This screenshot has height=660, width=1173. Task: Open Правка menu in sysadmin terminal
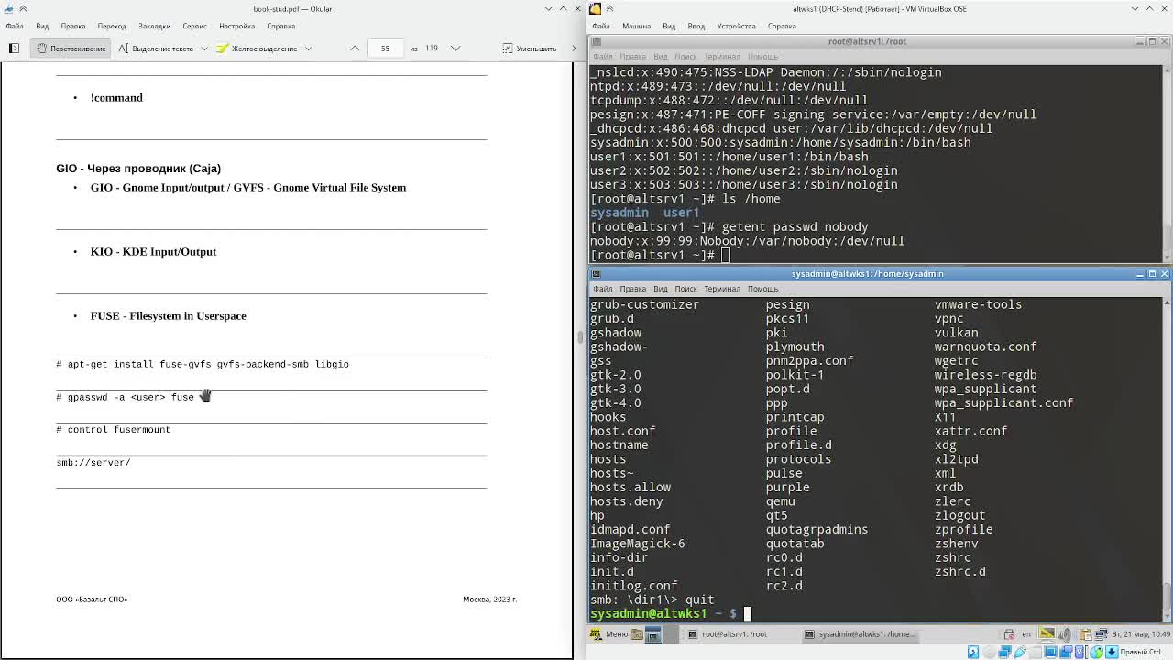[632, 289]
